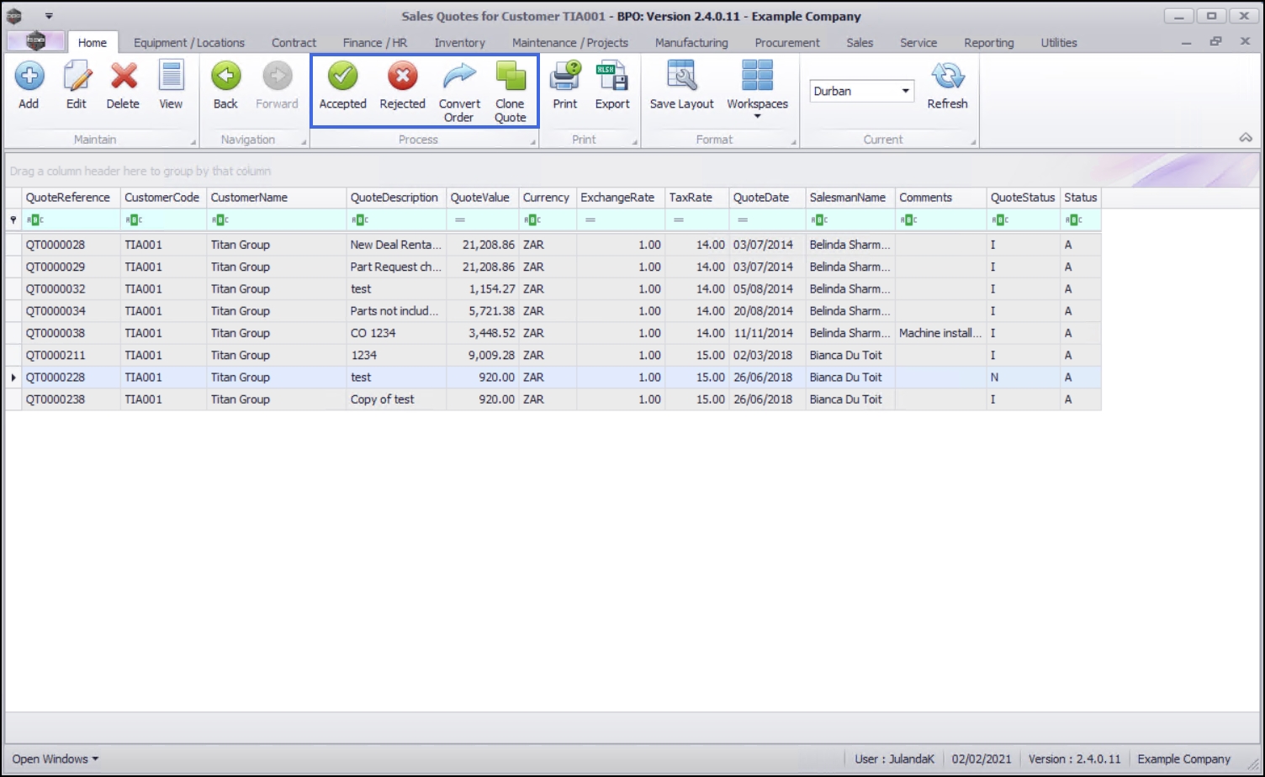The height and width of the screenshot is (777, 1265).
Task: Print the quote list
Action: point(564,86)
